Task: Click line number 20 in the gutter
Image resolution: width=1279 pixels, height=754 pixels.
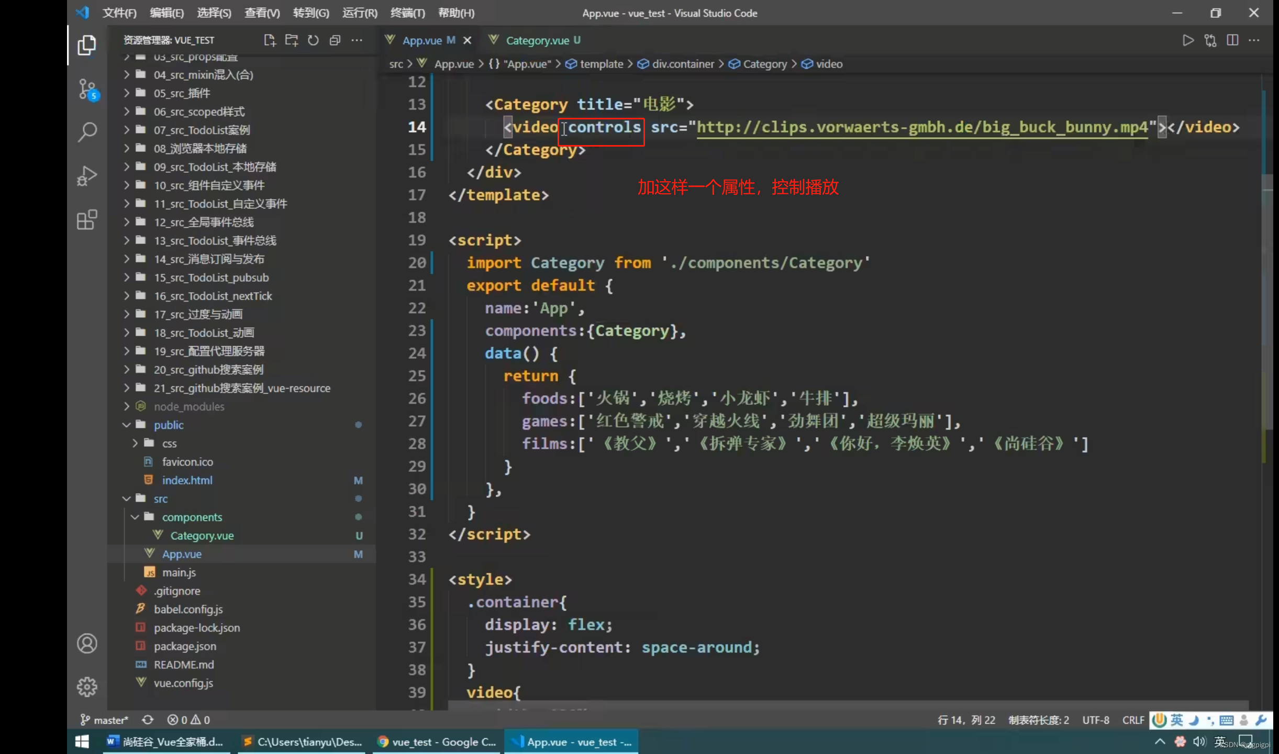Action: pos(417,262)
